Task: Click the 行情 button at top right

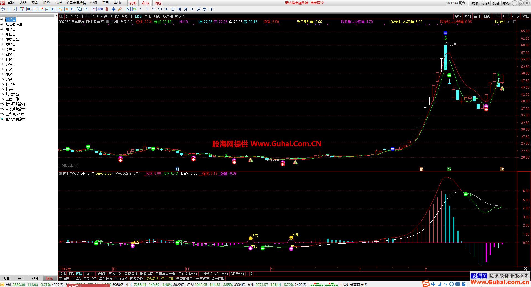Action: click(x=476, y=3)
